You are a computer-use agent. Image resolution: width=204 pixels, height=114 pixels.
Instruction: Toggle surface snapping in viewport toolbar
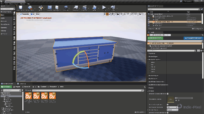tap(115, 14)
